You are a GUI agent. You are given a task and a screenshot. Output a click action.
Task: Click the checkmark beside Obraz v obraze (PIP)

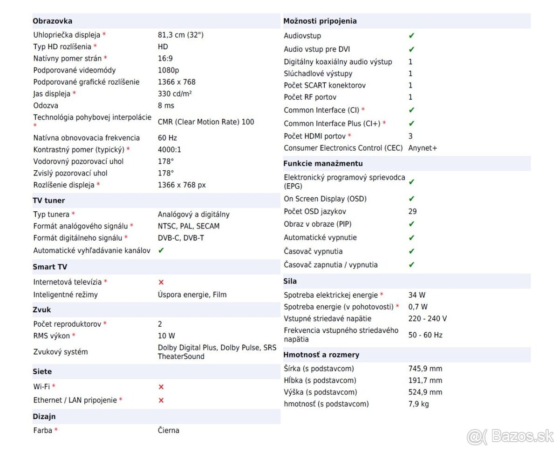point(411,224)
